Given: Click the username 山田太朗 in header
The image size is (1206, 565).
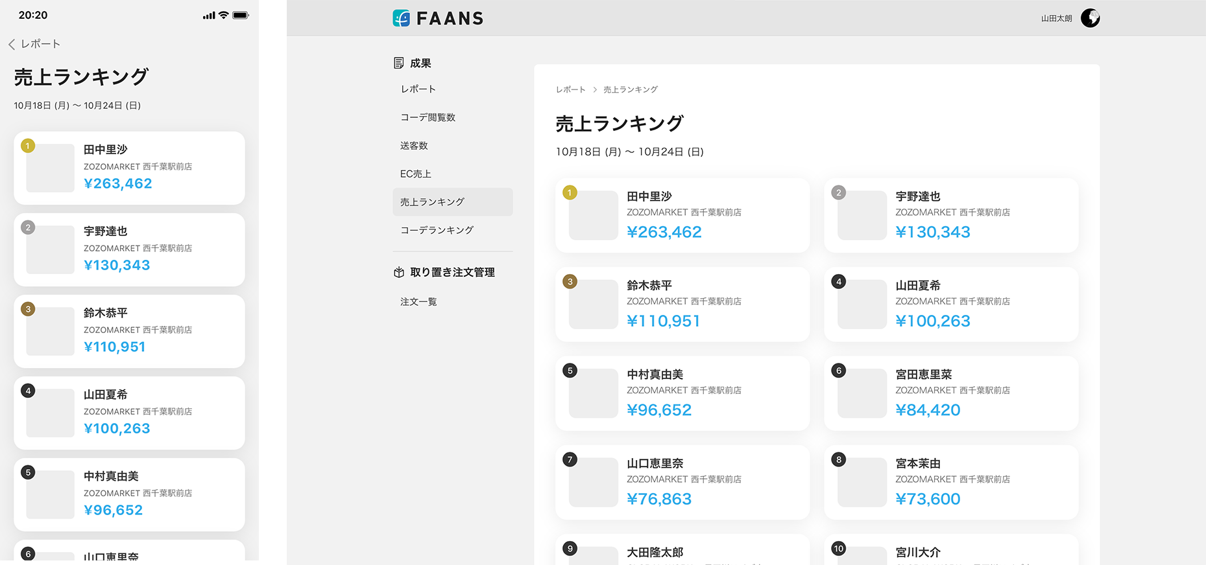Looking at the screenshot, I should coord(1056,19).
